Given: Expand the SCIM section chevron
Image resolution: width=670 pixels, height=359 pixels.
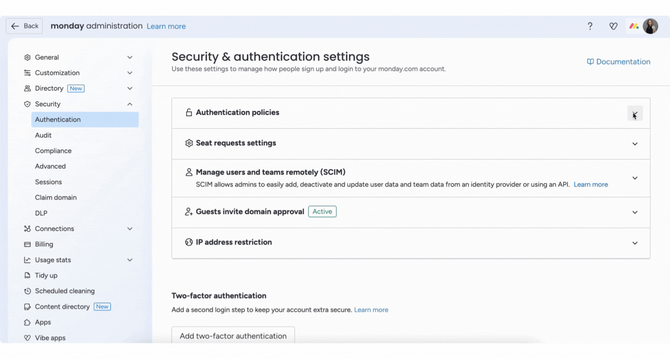Looking at the screenshot, I should [635, 178].
